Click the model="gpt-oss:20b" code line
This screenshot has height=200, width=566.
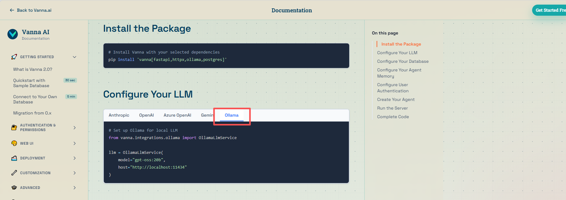tap(142, 160)
